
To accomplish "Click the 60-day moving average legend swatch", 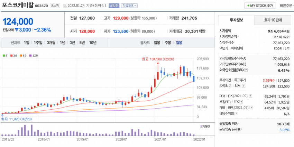I will tap(21, 56).
